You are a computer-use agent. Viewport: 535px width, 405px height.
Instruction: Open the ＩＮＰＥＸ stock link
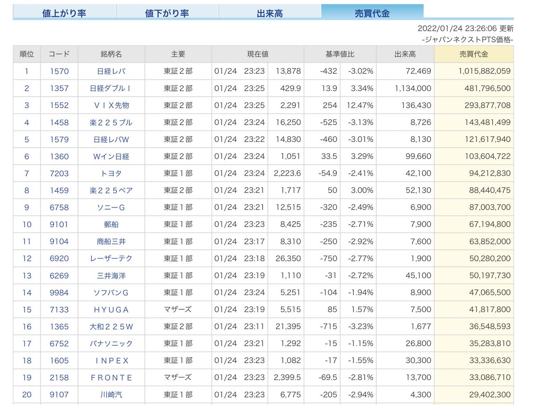click(x=111, y=360)
